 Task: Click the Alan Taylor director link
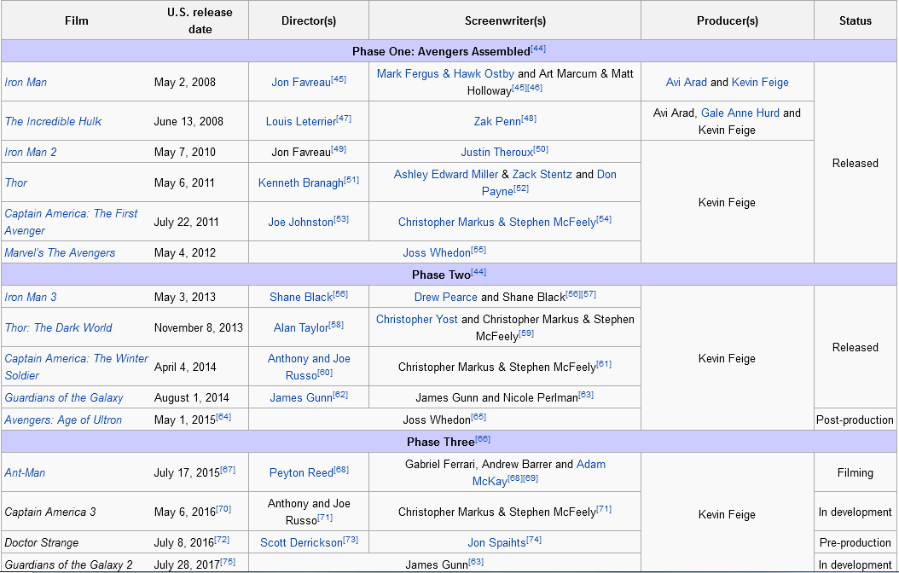pos(301,327)
